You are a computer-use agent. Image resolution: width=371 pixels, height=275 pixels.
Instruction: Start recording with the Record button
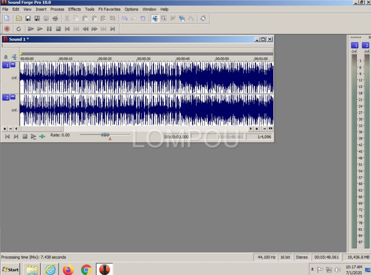coord(6,29)
